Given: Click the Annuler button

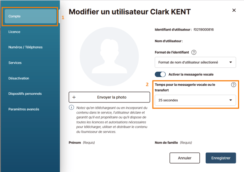Looking at the screenshot, I should point(184,158).
